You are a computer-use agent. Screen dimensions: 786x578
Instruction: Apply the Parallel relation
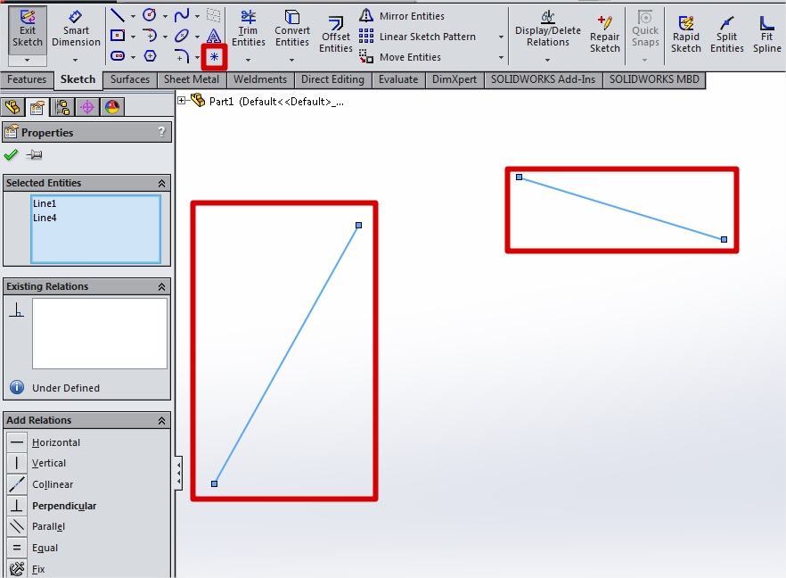pos(48,526)
